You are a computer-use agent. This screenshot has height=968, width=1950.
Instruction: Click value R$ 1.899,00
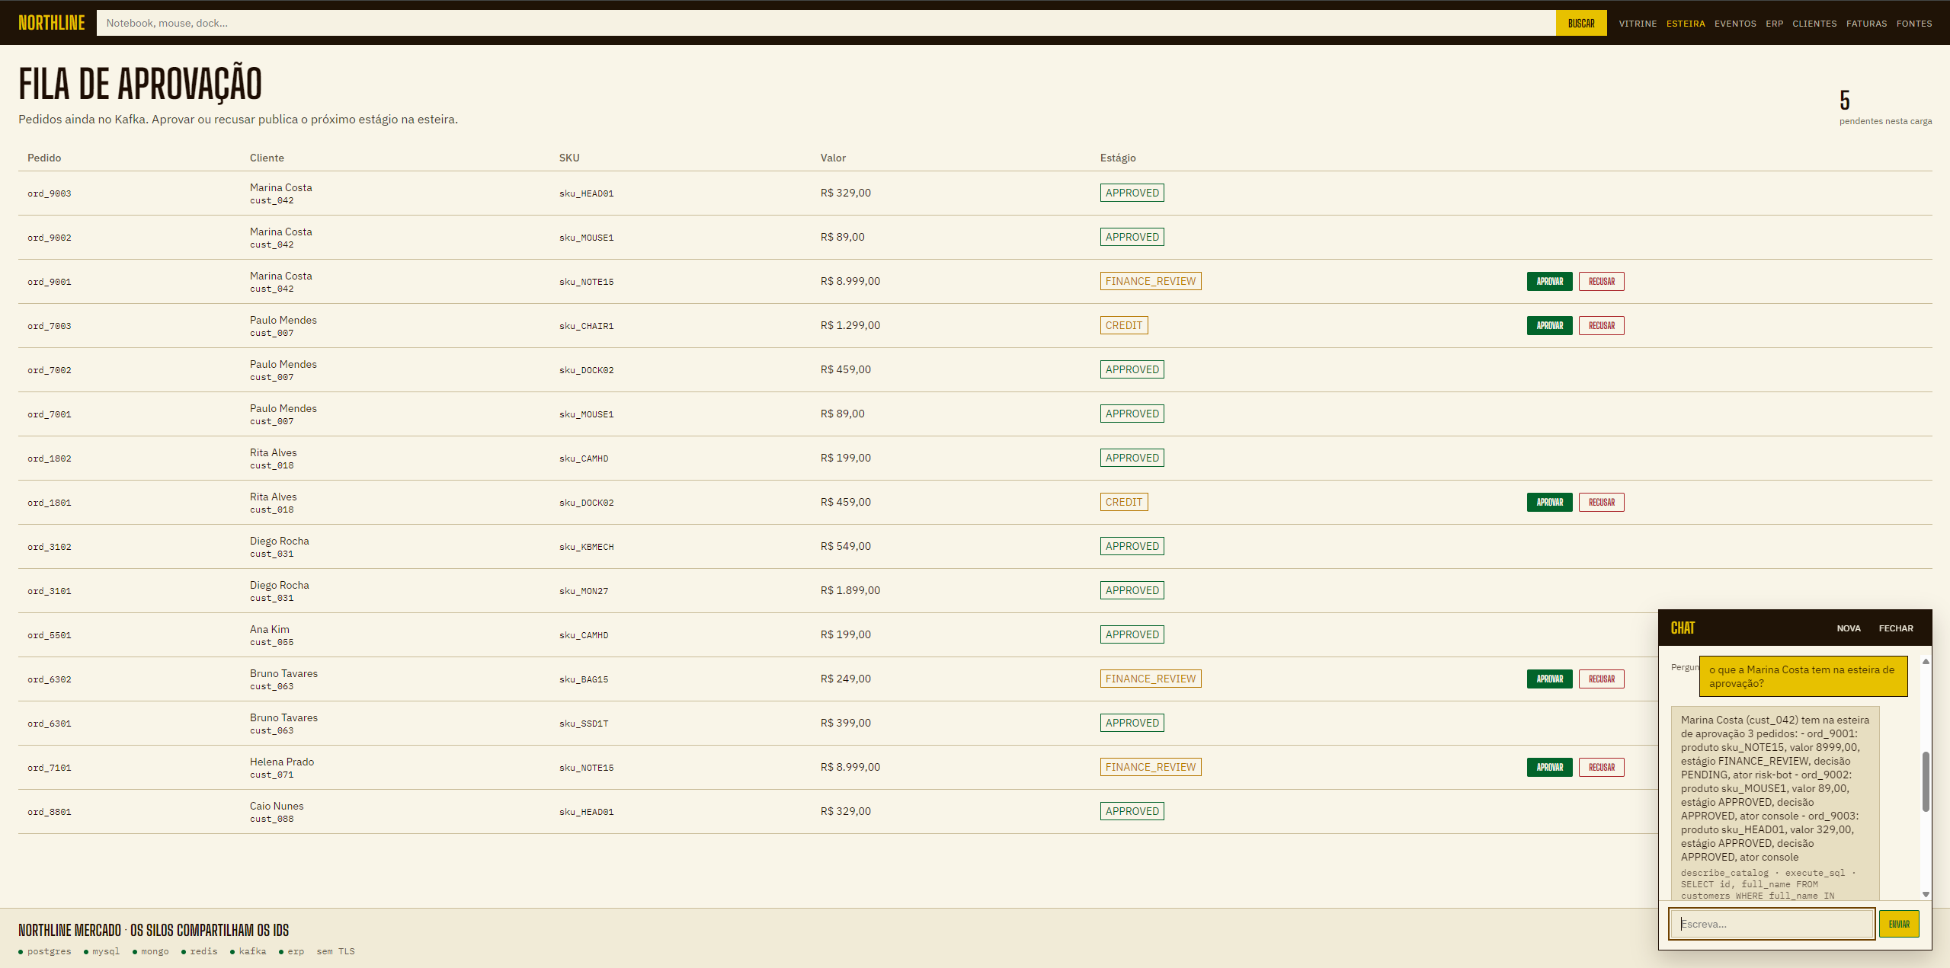[x=850, y=590]
